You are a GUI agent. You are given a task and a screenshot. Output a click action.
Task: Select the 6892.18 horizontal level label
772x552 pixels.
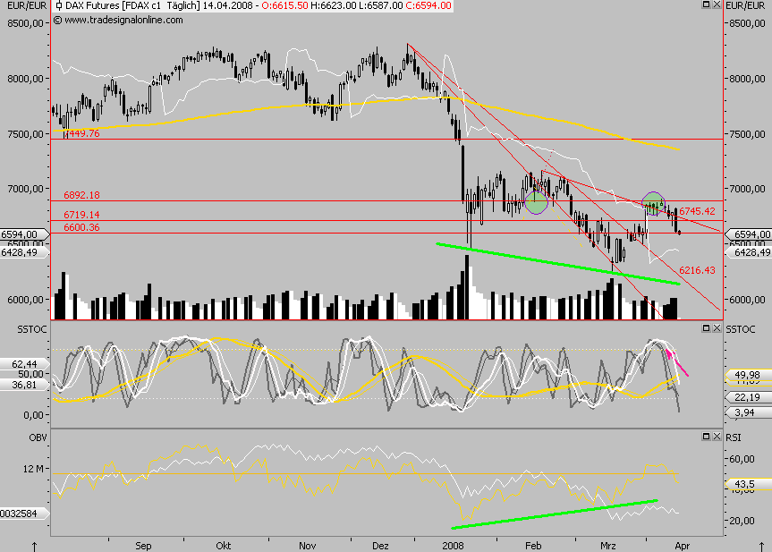(x=81, y=195)
